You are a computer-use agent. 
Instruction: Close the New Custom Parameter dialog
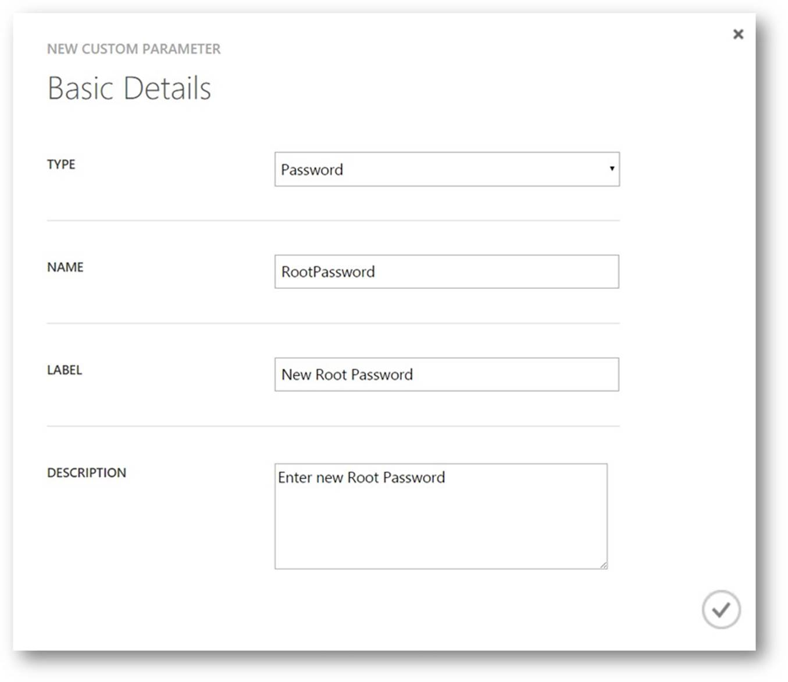[738, 34]
